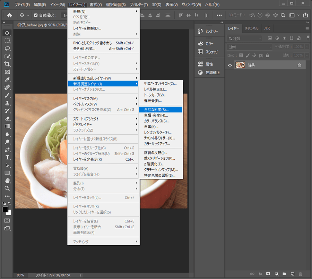Click the 背景 layer thumbnail

coord(240,65)
